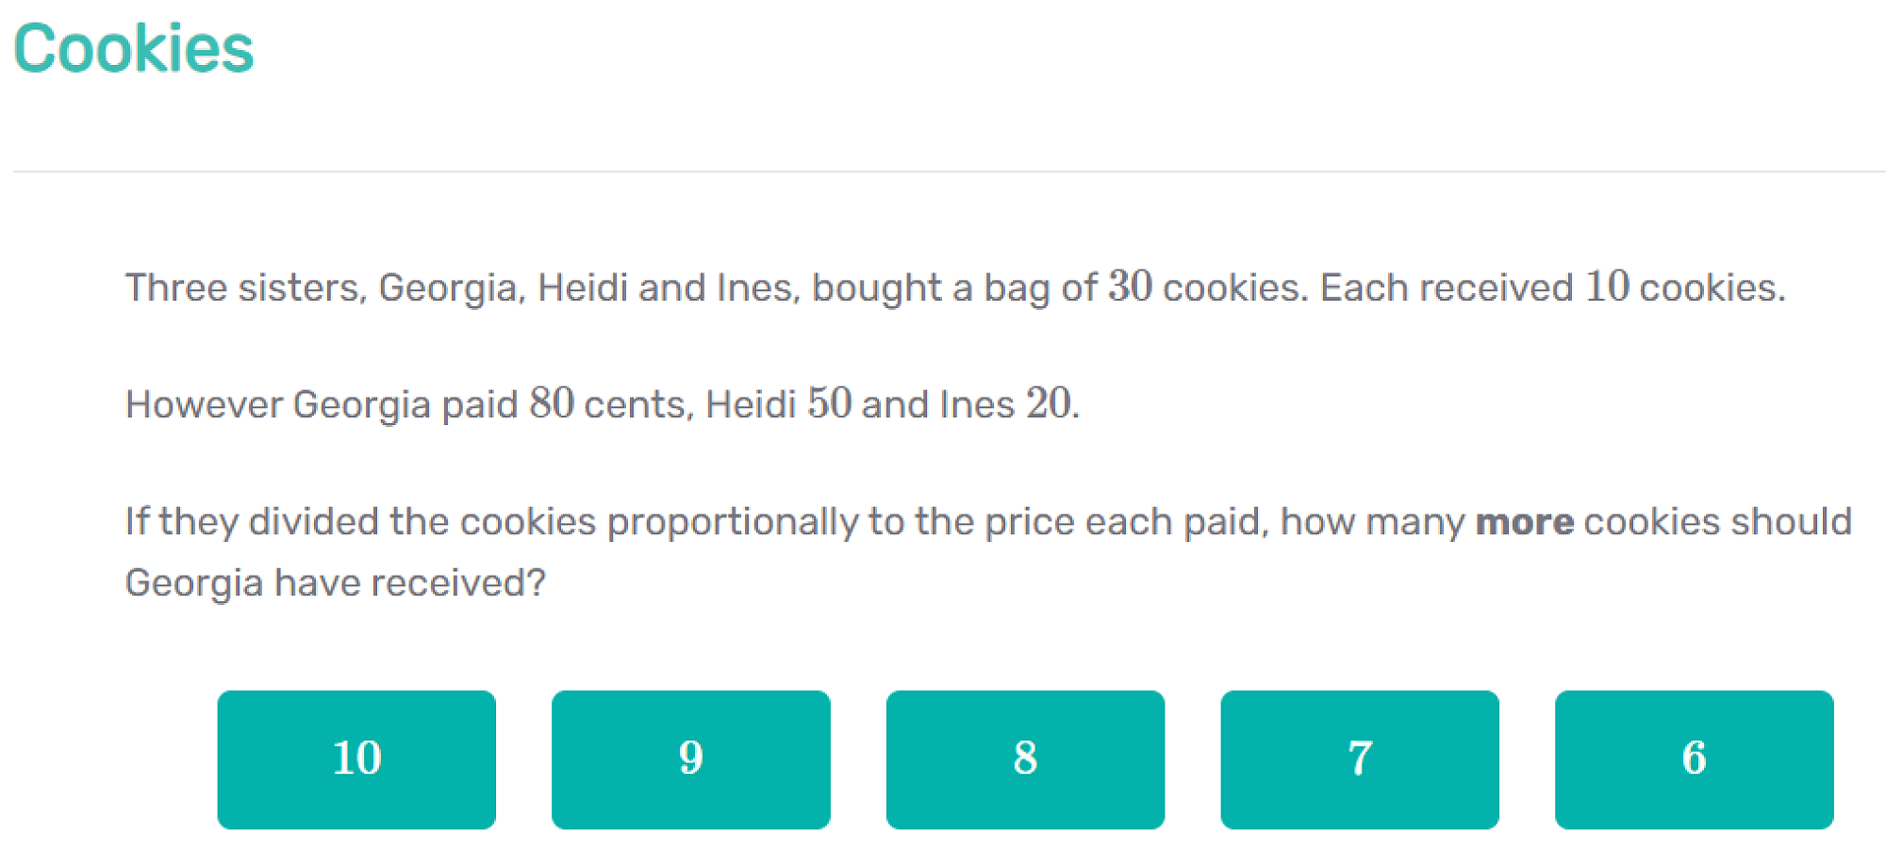Click the number 50 after Heidi
This screenshot has width=1886, height=850.
[830, 403]
